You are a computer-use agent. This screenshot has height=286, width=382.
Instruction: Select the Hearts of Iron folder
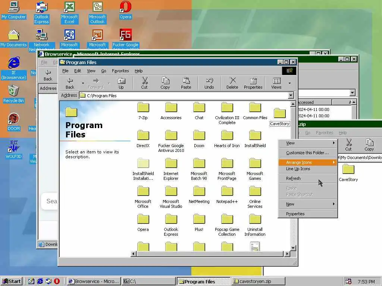pos(227,139)
